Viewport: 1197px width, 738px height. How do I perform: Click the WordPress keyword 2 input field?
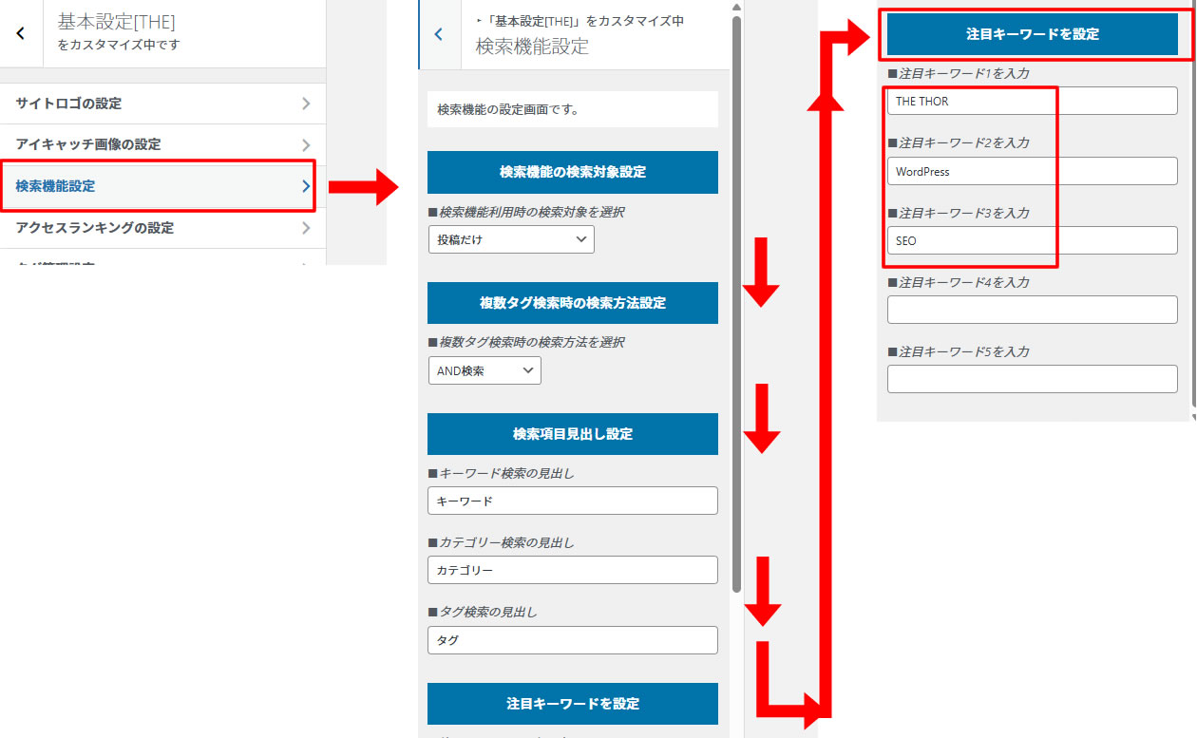pos(970,171)
